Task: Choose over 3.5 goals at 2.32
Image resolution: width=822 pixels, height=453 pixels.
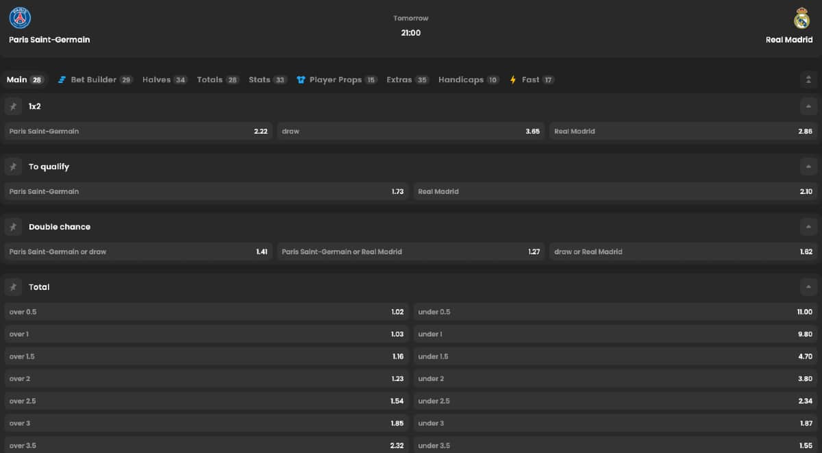Action: click(206, 445)
